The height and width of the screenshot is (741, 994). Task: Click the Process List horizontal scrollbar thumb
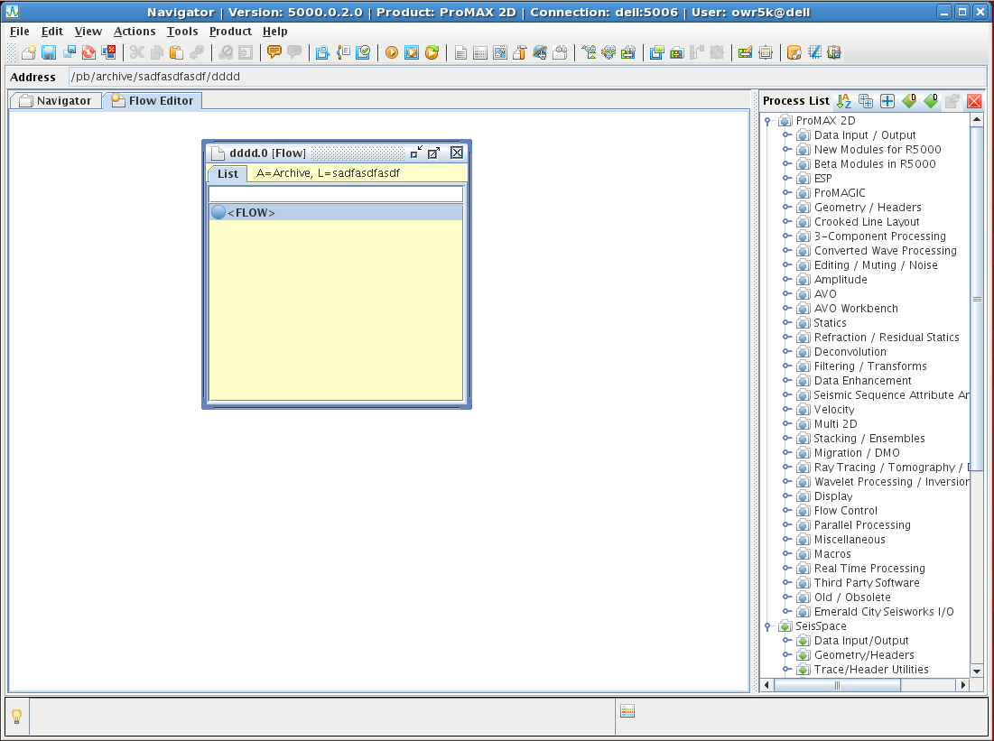(837, 685)
